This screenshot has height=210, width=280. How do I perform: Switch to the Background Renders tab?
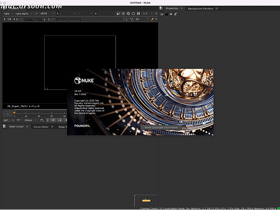pos(200,9)
